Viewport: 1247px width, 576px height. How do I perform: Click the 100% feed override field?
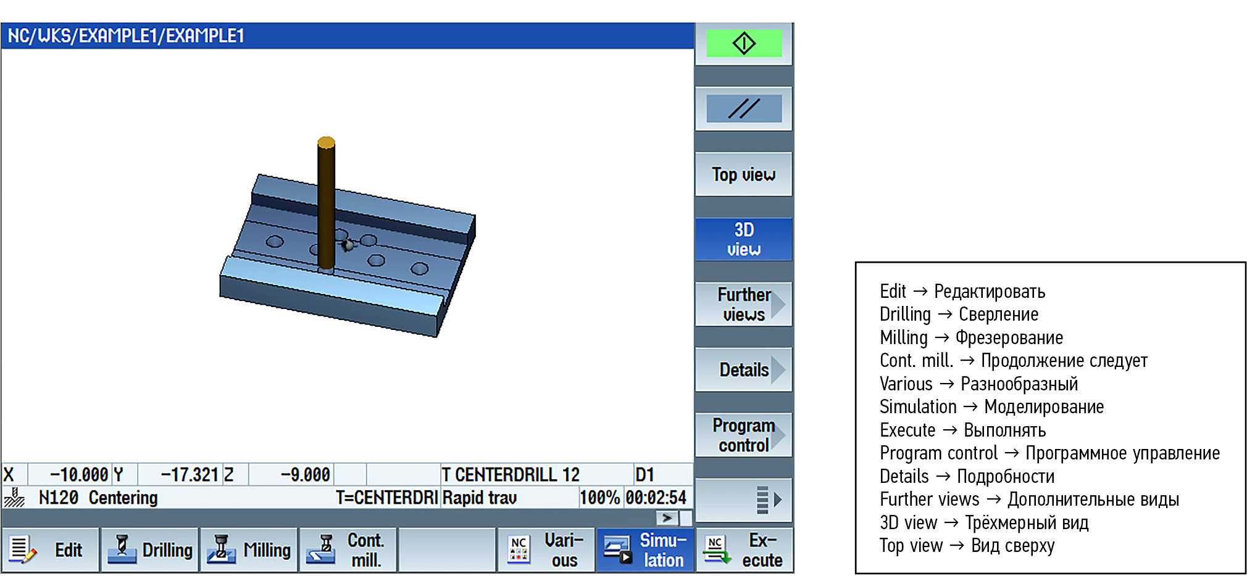(600, 498)
